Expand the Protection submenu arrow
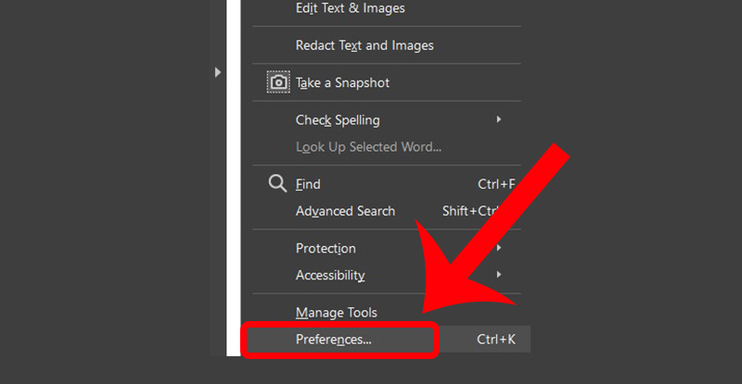Viewport: 742px width, 384px height. coord(499,248)
